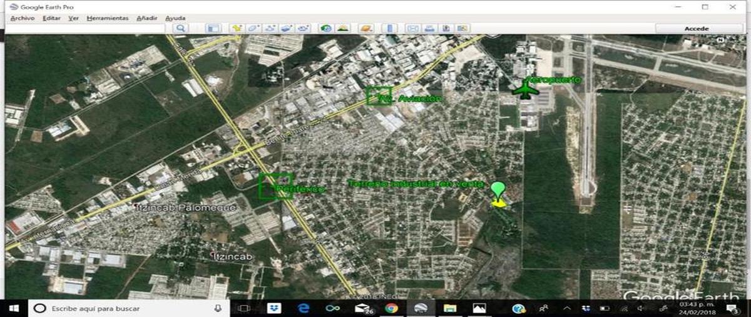This screenshot has height=317, width=751.
Task: Expand the hidden system tray icons chevron
Action: click(567, 308)
